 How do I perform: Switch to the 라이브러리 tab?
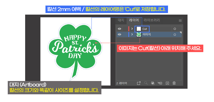pos(152,20)
